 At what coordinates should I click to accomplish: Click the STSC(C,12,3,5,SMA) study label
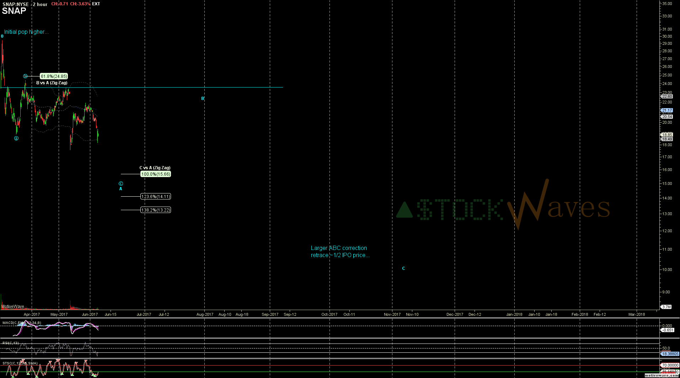pos(20,363)
